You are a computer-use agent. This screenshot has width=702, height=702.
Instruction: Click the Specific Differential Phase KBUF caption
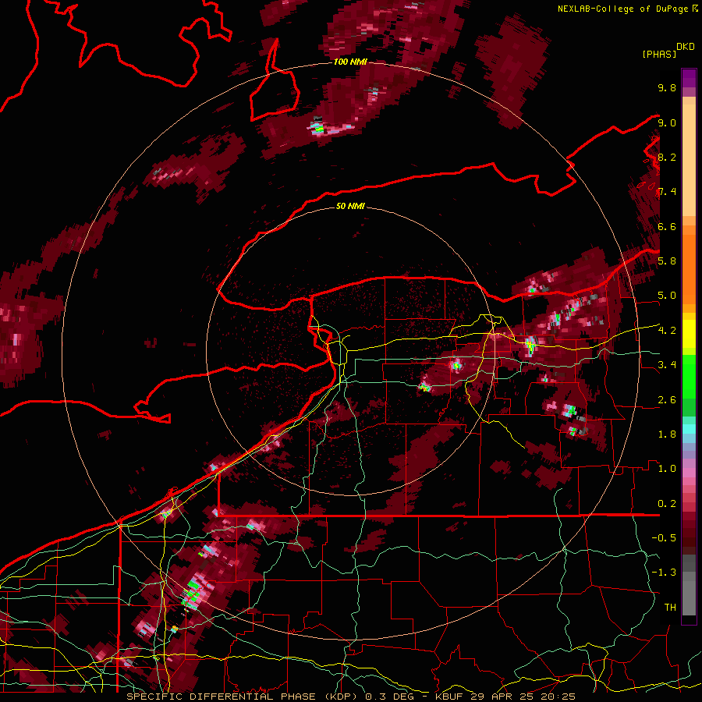coord(350,697)
